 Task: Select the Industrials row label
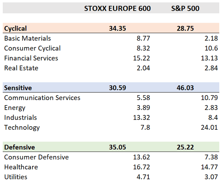pos(20,118)
